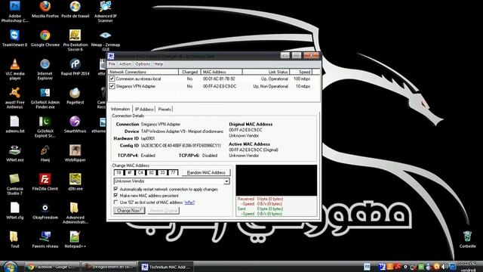Select MAC address 00-01-6C-81-78-92 cell
This screenshot has height=272, width=483.
point(219,79)
